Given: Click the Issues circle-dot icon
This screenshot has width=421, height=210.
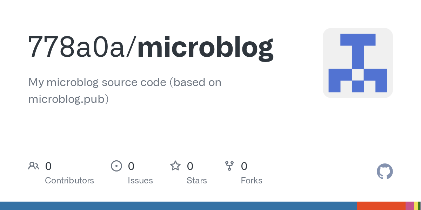Looking at the screenshot, I should click(116, 166).
